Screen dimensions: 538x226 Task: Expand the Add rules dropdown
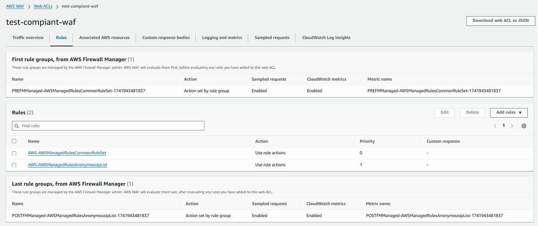click(509, 113)
